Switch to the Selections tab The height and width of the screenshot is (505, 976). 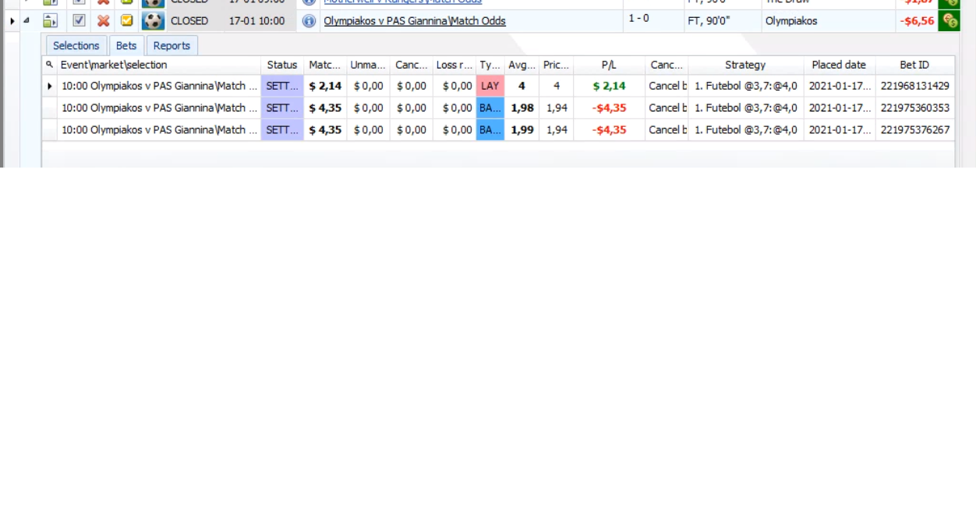[76, 45]
